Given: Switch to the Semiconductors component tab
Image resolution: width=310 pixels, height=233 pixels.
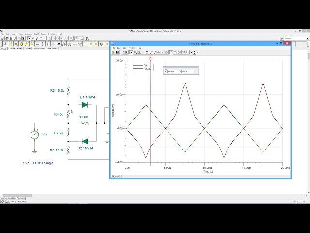Looking at the screenshot, I should click(x=39, y=49).
